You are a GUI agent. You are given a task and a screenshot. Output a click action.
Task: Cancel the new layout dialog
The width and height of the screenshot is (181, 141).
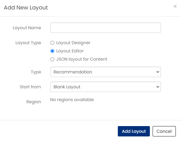164,131
